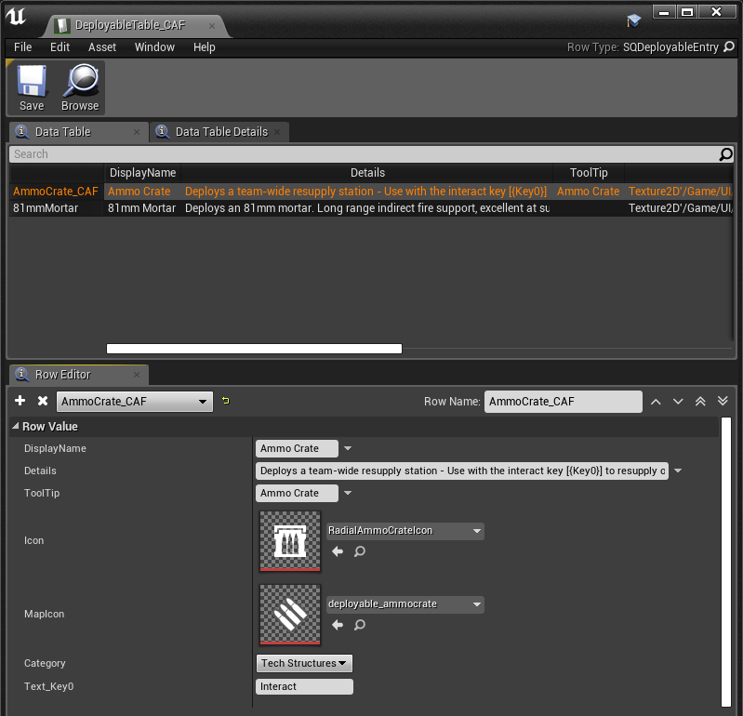Open the AmmoCrate_CAF row selector dropdown
Screen dimensions: 743x716
click(135, 402)
